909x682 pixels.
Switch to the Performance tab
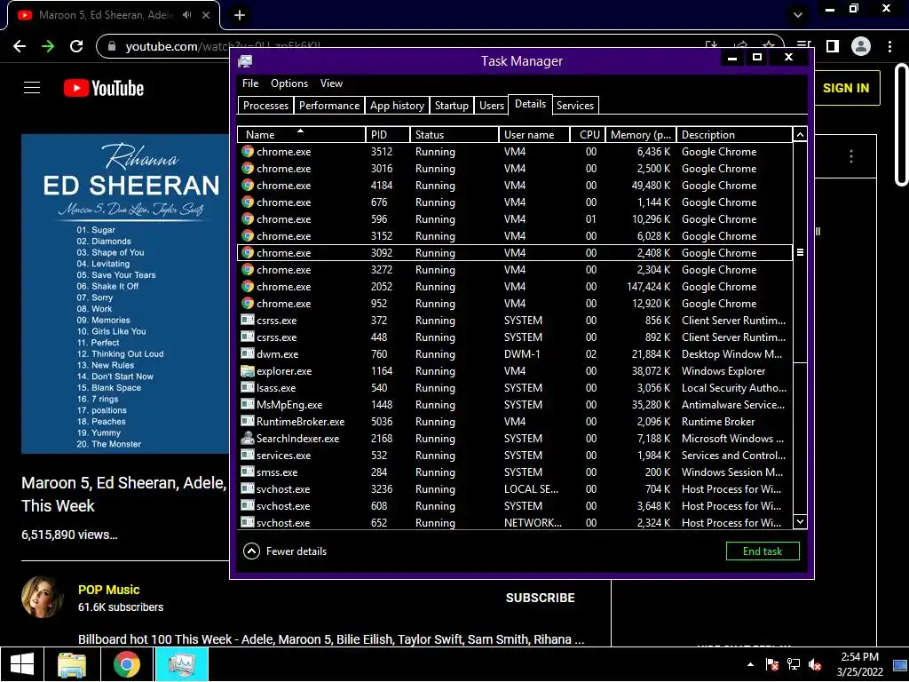[x=329, y=105]
